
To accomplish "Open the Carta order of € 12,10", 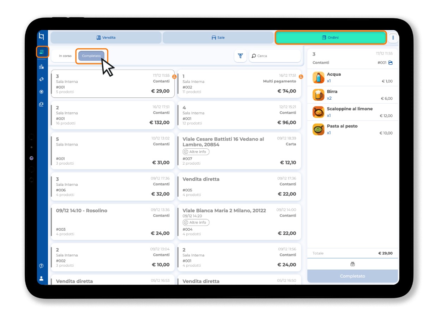I will (x=239, y=151).
